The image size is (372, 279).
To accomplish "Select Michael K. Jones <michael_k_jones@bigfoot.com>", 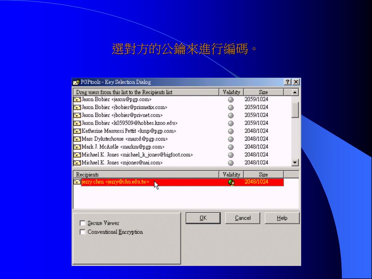I will (x=137, y=155).
